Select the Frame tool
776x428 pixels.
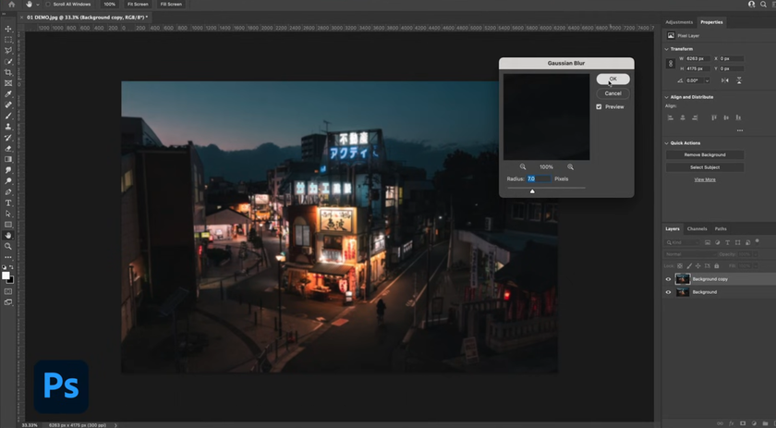click(8, 83)
